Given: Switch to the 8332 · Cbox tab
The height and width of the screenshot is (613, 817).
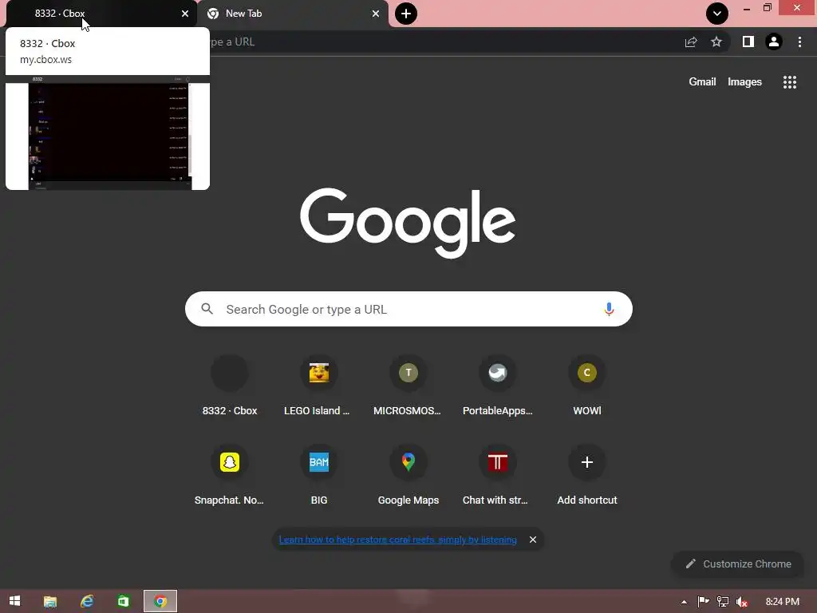Looking at the screenshot, I should tap(101, 14).
